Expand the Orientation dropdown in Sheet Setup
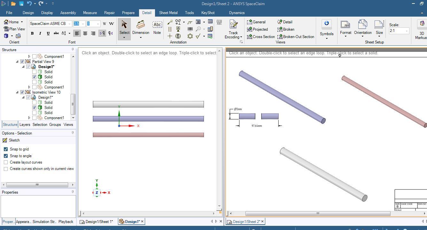427x230 pixels. 362,36
